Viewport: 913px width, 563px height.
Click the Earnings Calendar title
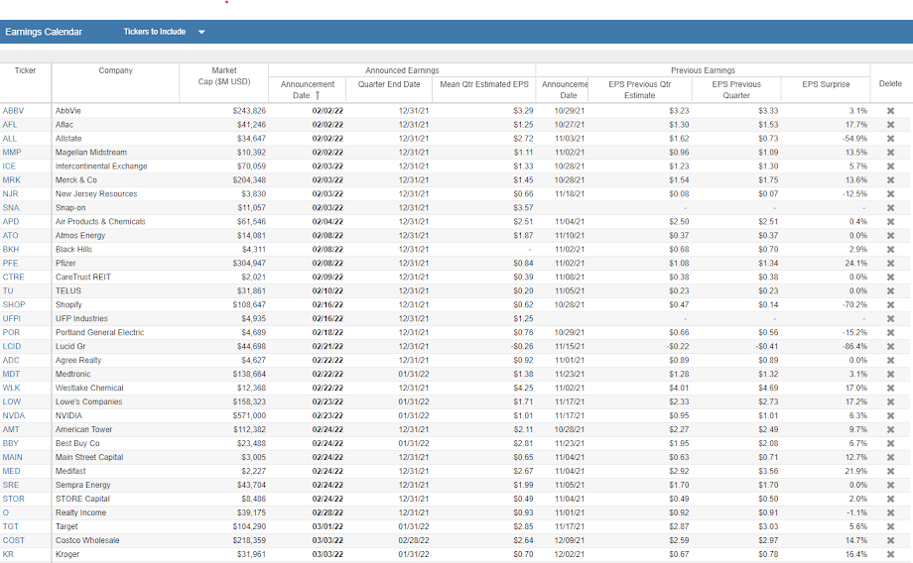pos(44,32)
